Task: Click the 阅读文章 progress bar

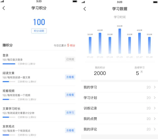Action: [9, 82]
